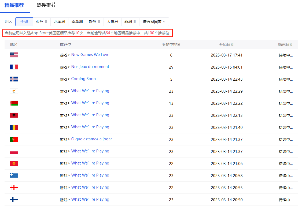298x206 pixels.
Task: Click the United States flag icon
Action: coord(14,55)
